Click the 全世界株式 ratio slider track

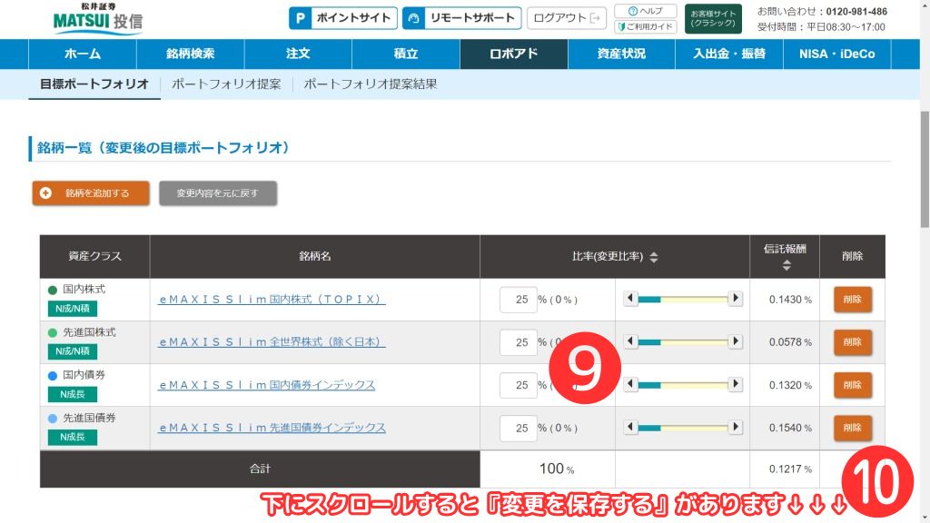click(x=683, y=342)
